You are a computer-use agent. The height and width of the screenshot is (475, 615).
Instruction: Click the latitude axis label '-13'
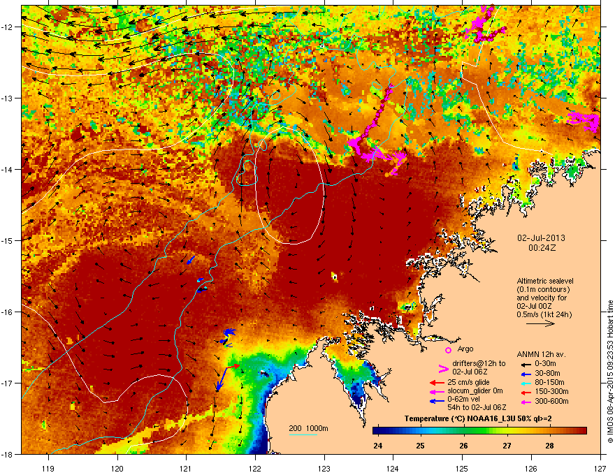[7, 98]
